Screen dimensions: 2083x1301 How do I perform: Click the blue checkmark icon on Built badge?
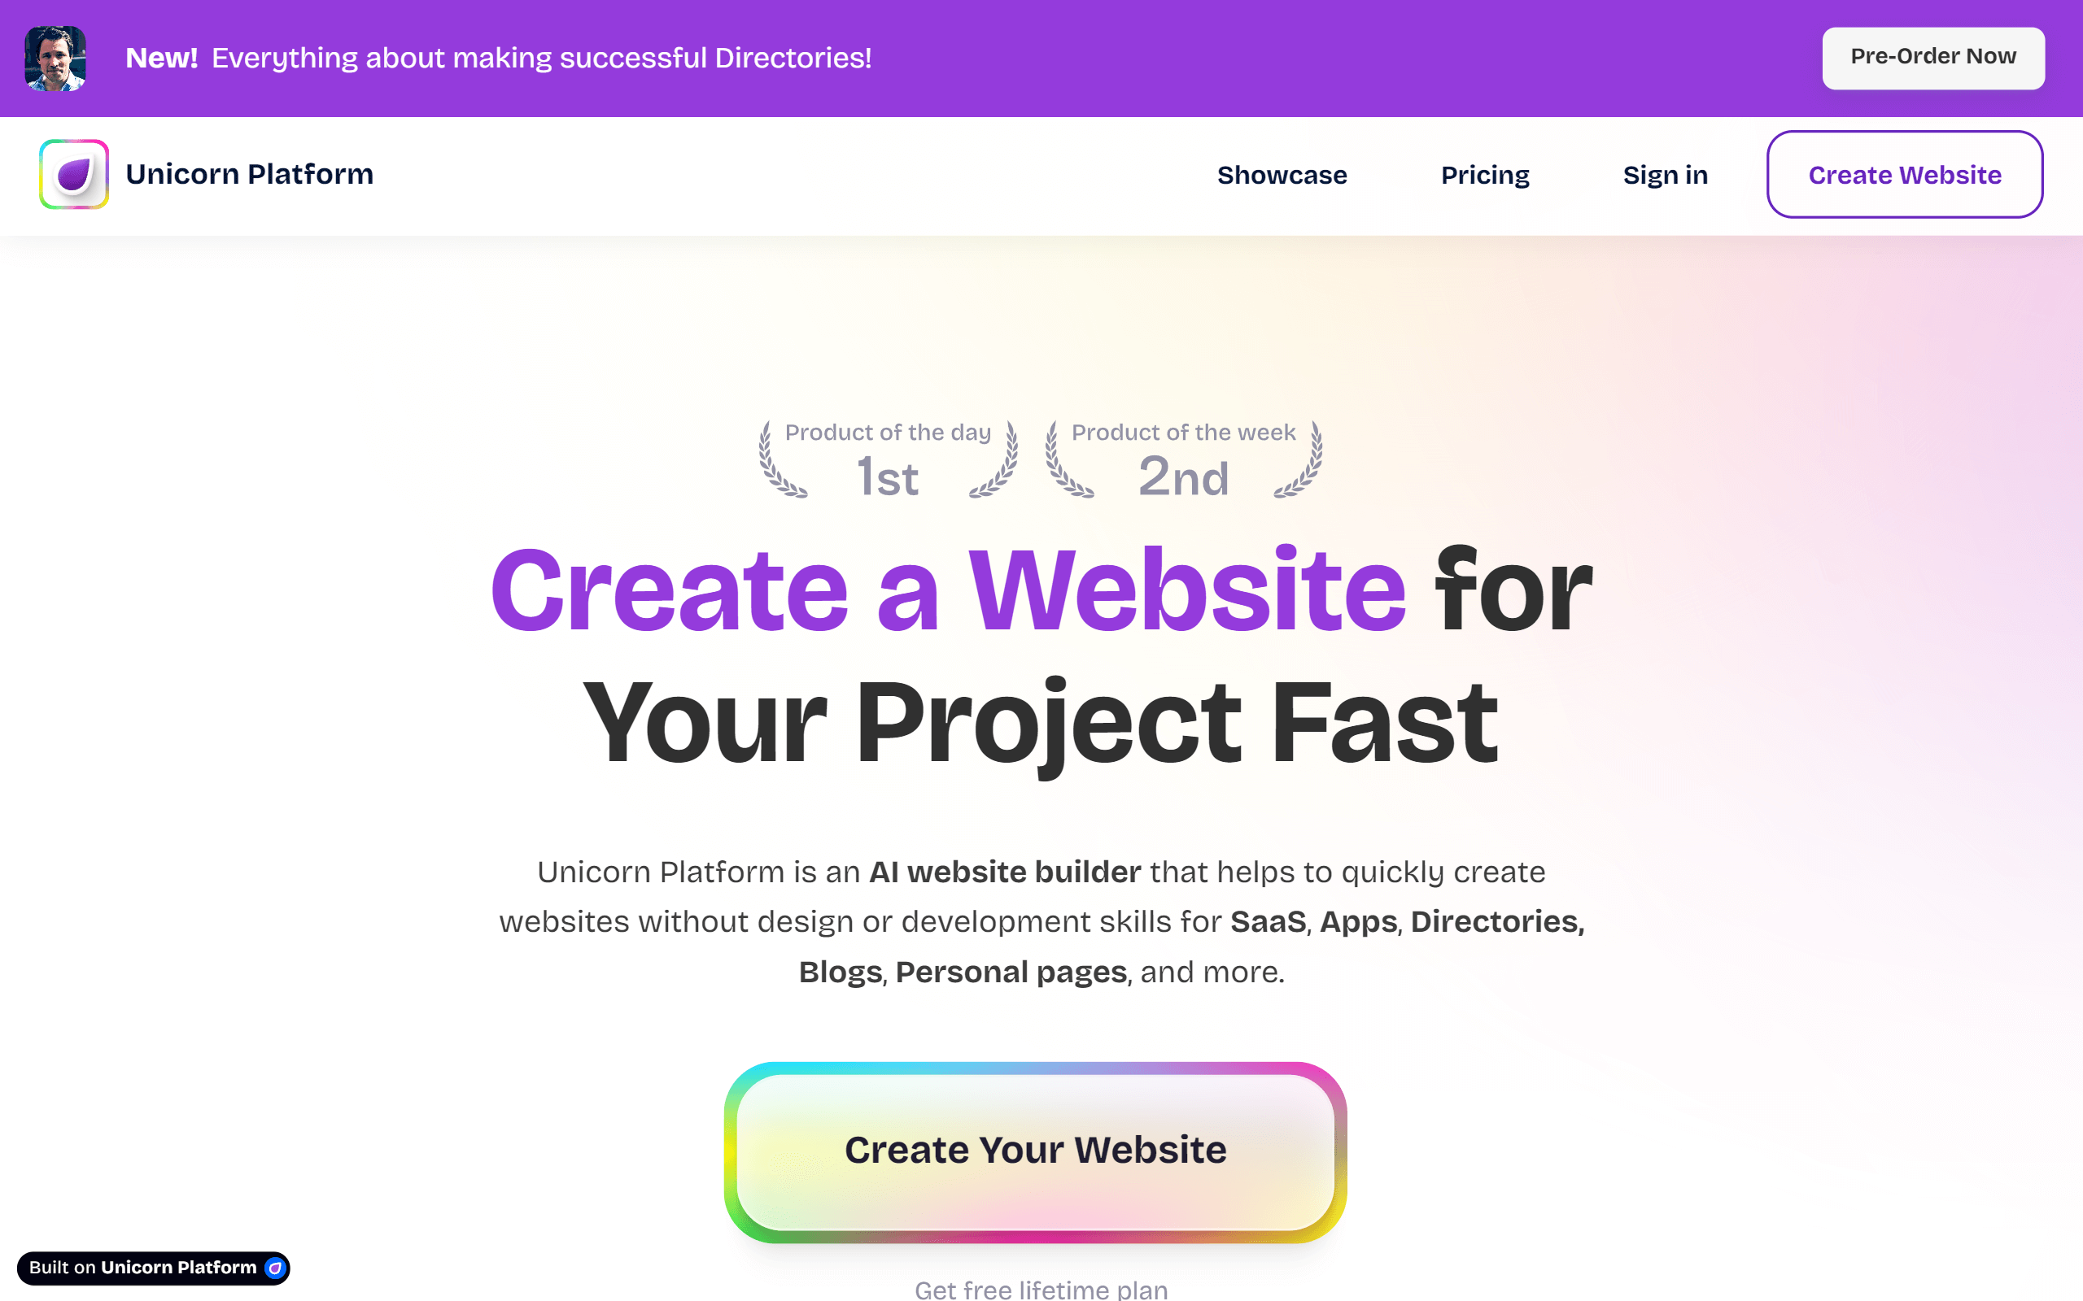point(277,1267)
